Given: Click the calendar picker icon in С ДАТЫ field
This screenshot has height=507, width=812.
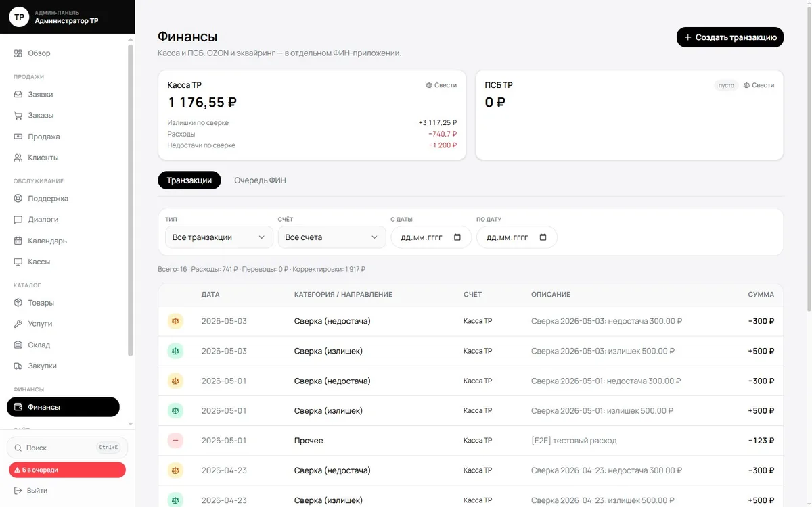Looking at the screenshot, I should pyautogui.click(x=457, y=237).
